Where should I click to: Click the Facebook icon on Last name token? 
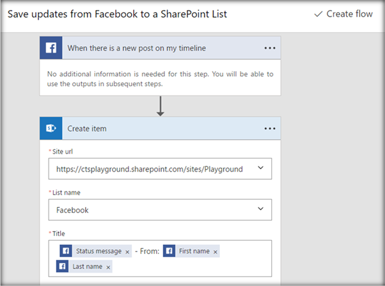pos(62,266)
